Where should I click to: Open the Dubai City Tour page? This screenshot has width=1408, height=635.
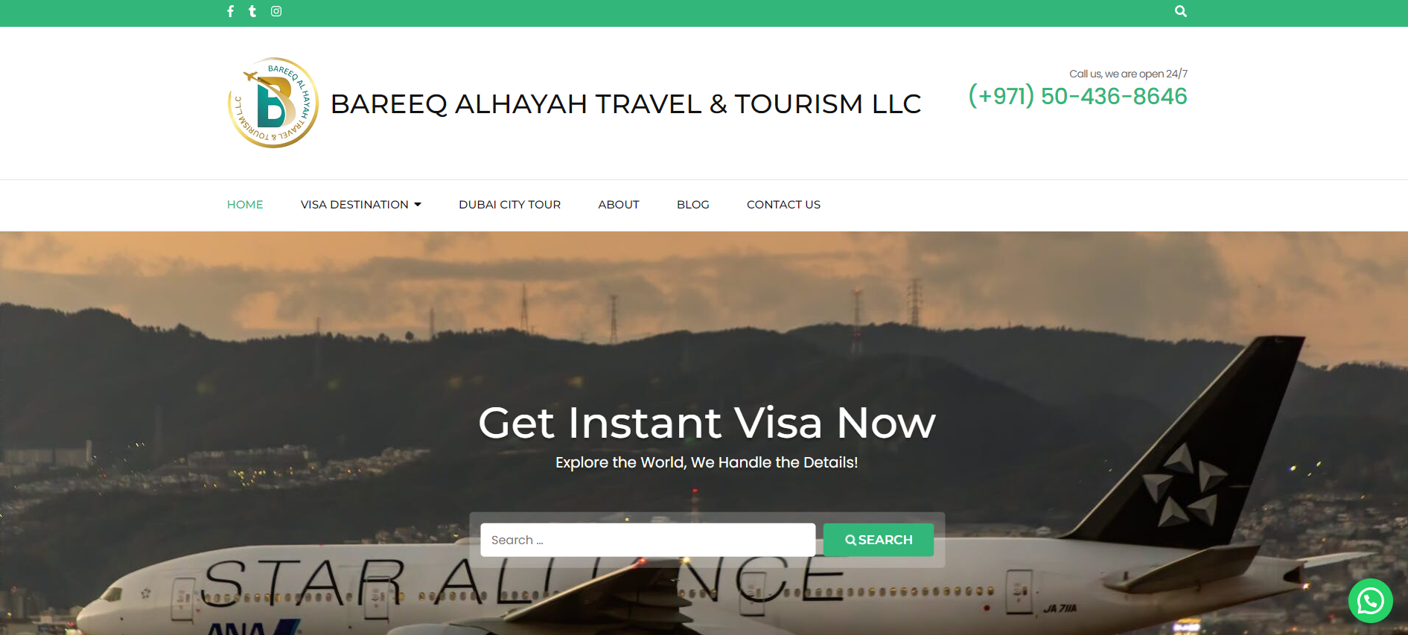point(510,205)
